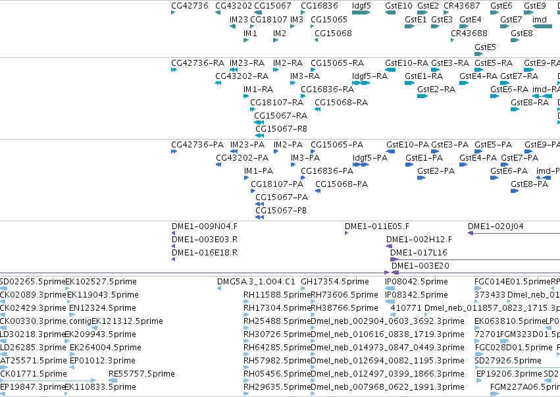
Task: Select the CG15067-RA transcript label
Action: coord(281,115)
